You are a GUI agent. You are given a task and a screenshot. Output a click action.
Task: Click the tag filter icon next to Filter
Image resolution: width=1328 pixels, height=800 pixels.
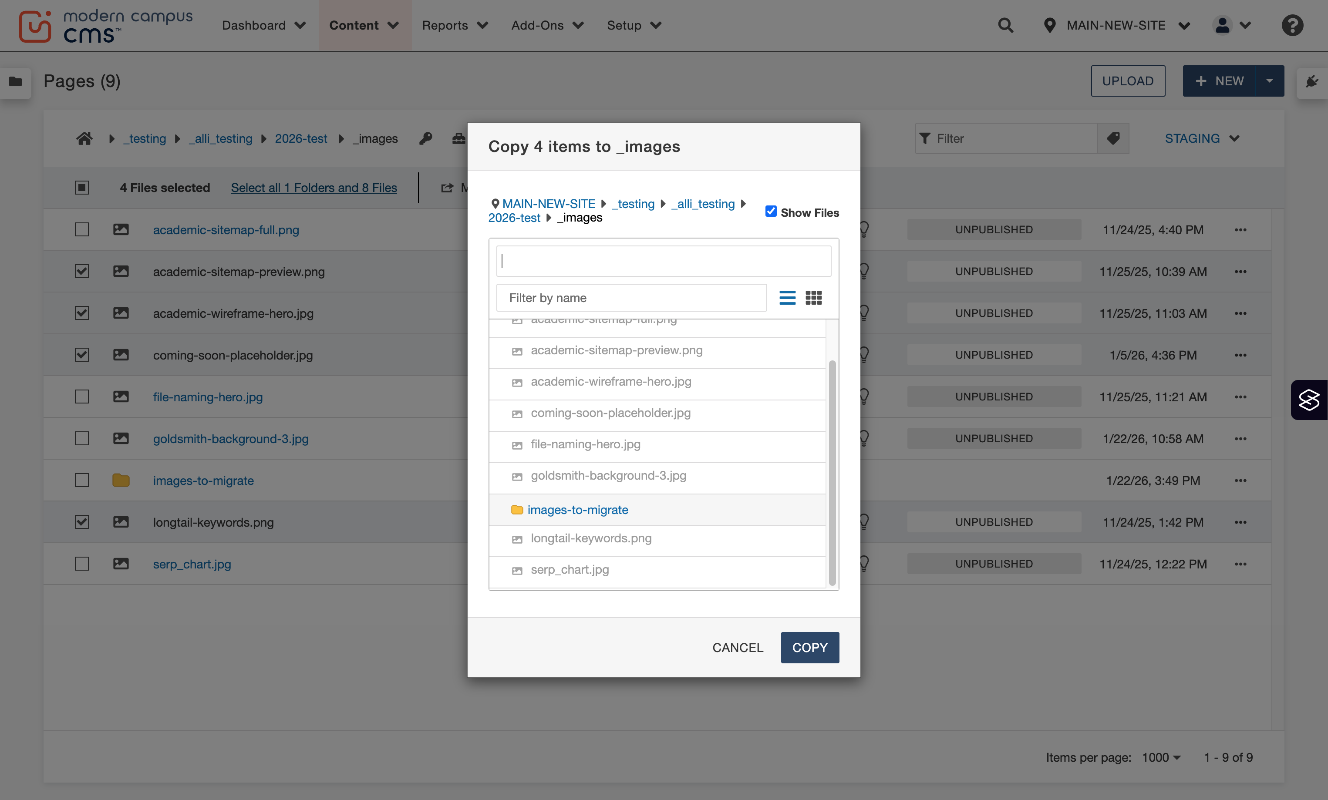(1113, 138)
